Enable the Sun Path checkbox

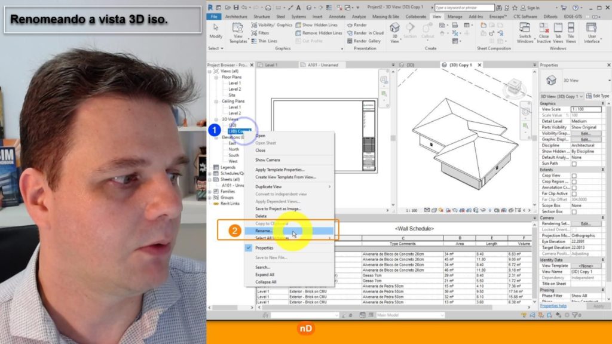(x=574, y=164)
